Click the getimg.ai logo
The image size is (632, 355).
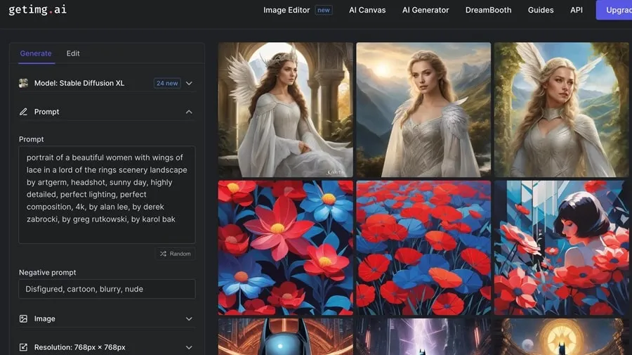point(37,10)
